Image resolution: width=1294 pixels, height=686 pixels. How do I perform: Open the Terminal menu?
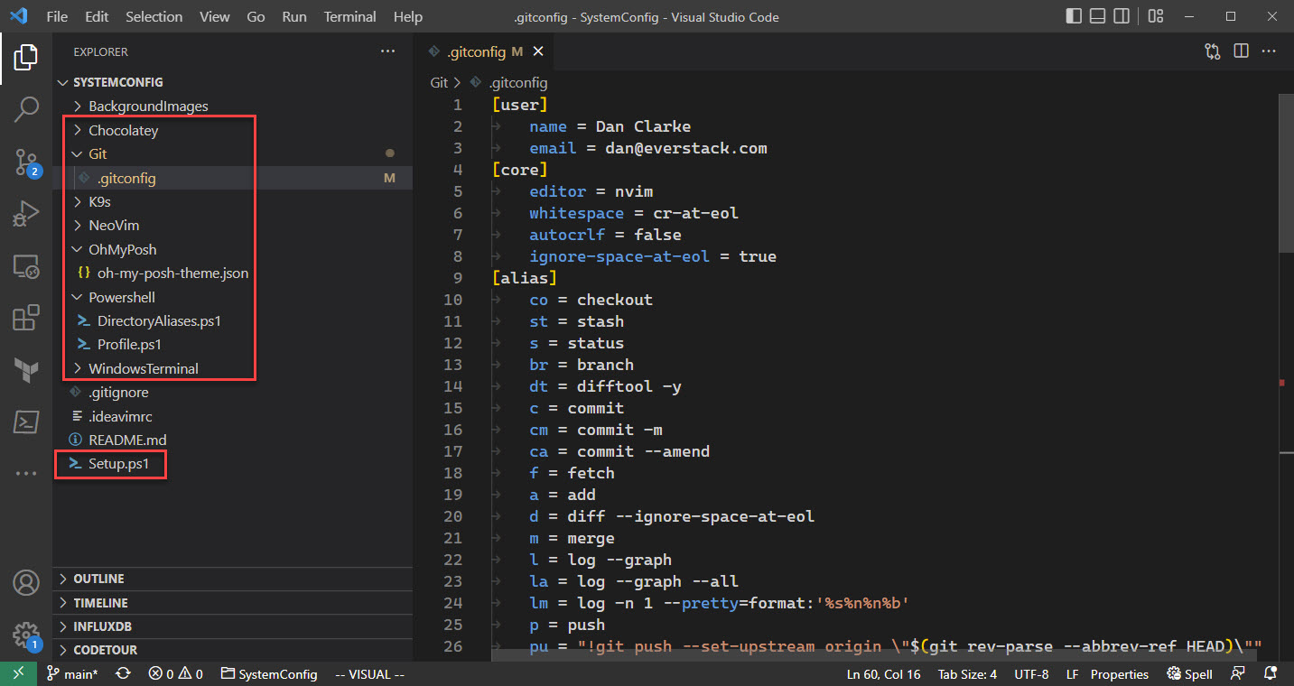pos(349,16)
